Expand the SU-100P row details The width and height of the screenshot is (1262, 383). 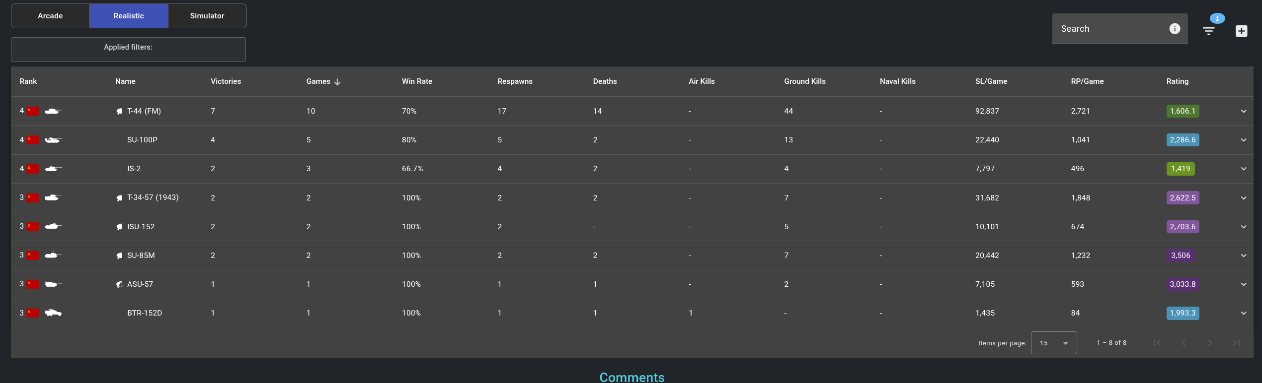[1244, 140]
